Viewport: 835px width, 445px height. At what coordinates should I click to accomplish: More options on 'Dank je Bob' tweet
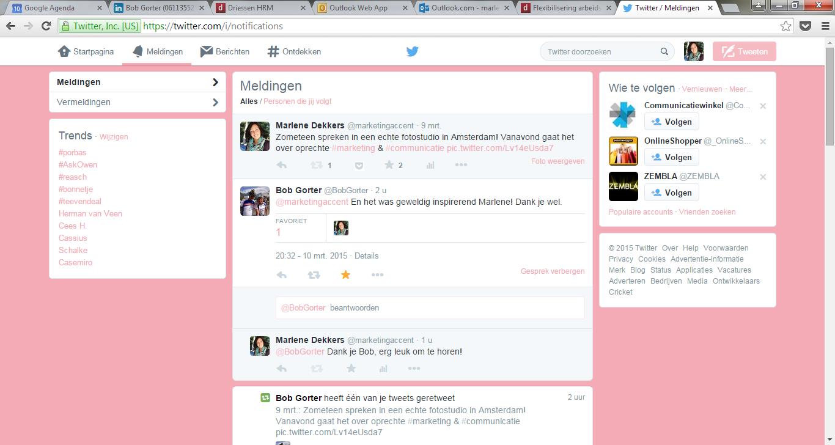[414, 368]
